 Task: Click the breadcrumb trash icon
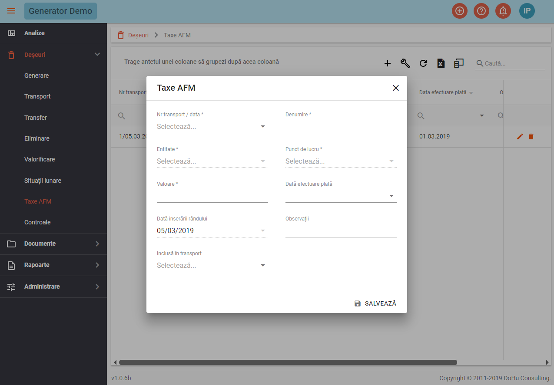(x=121, y=35)
